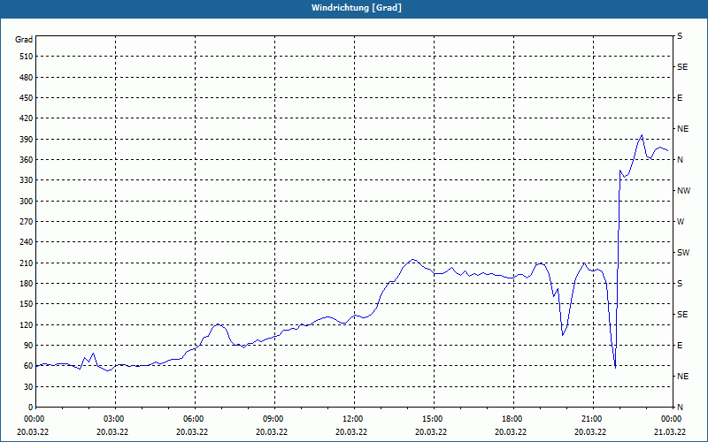Select the 270 axis value
The image size is (708, 442).
[x=27, y=222]
